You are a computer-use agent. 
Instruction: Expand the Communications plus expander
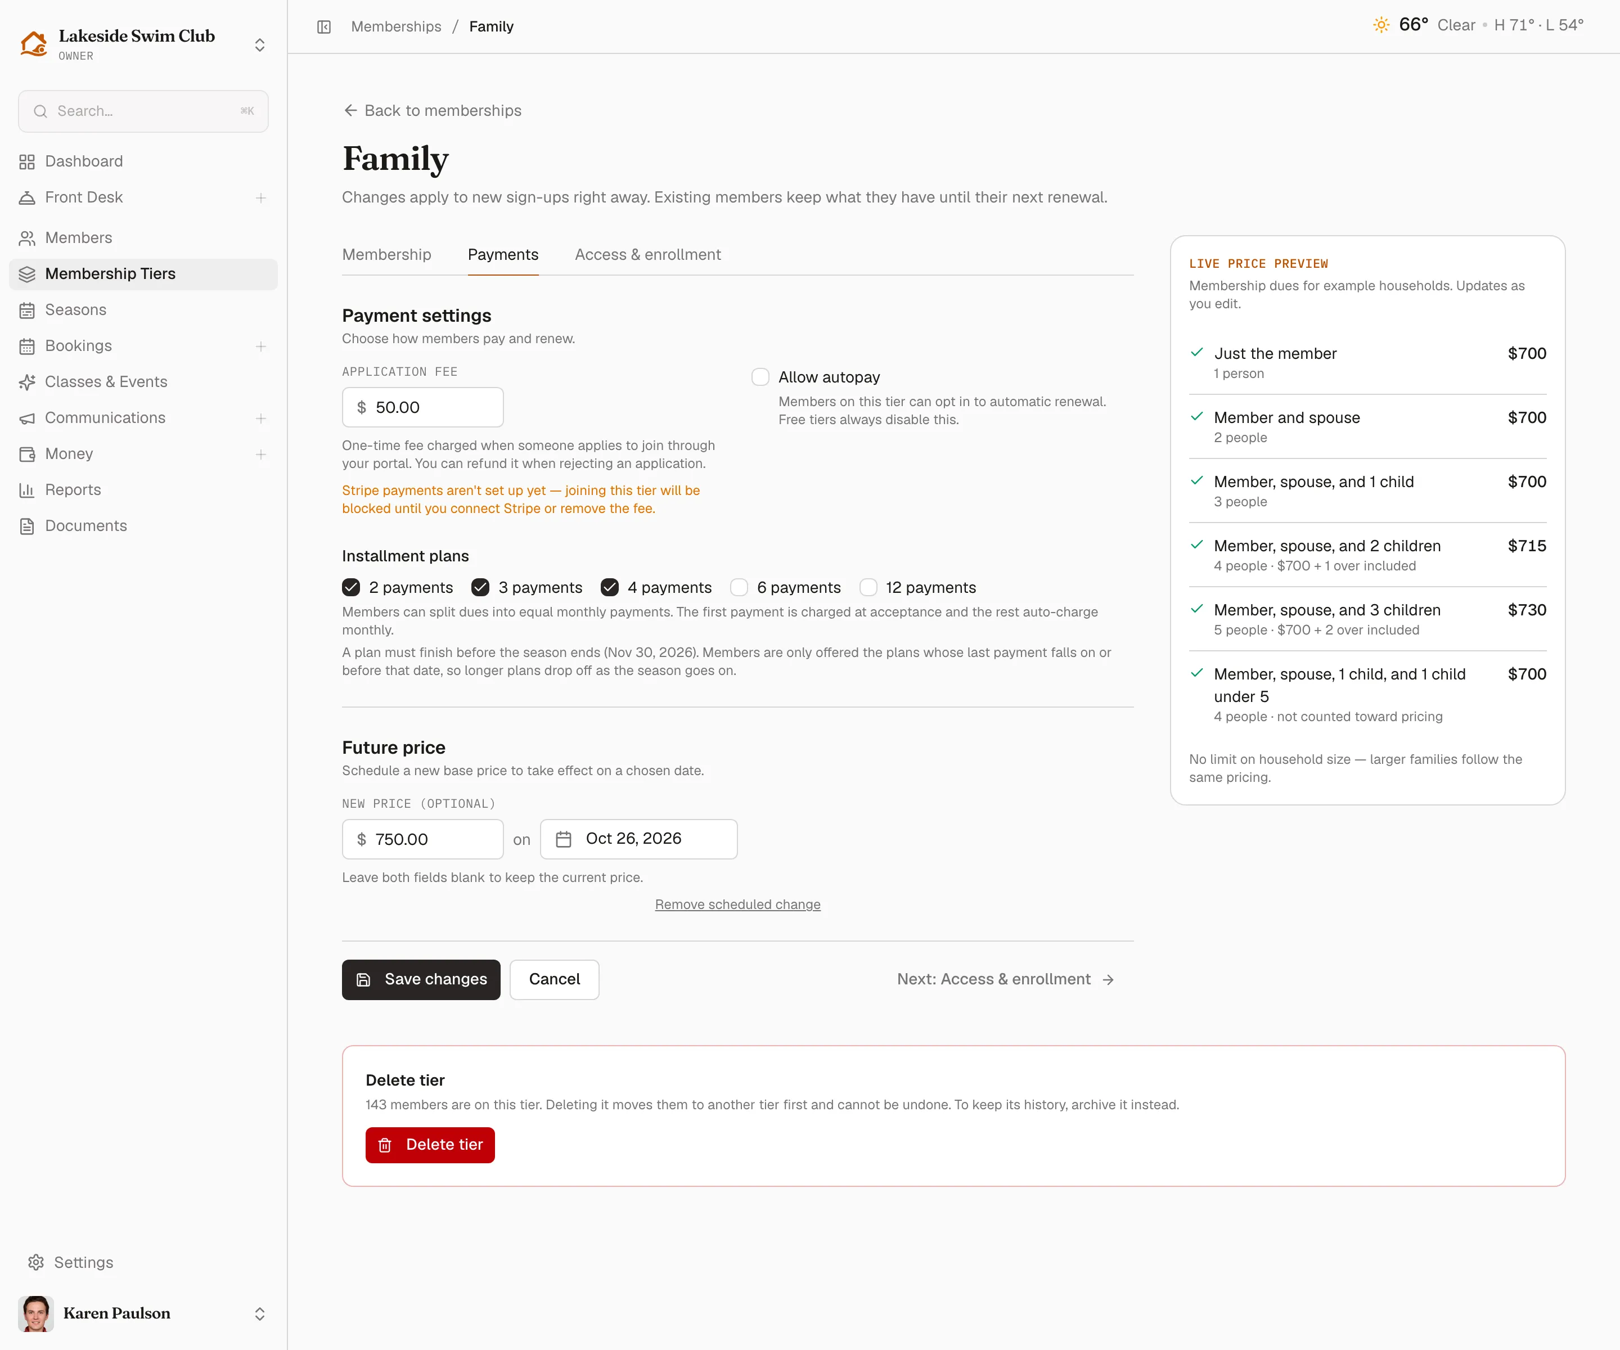tap(261, 419)
